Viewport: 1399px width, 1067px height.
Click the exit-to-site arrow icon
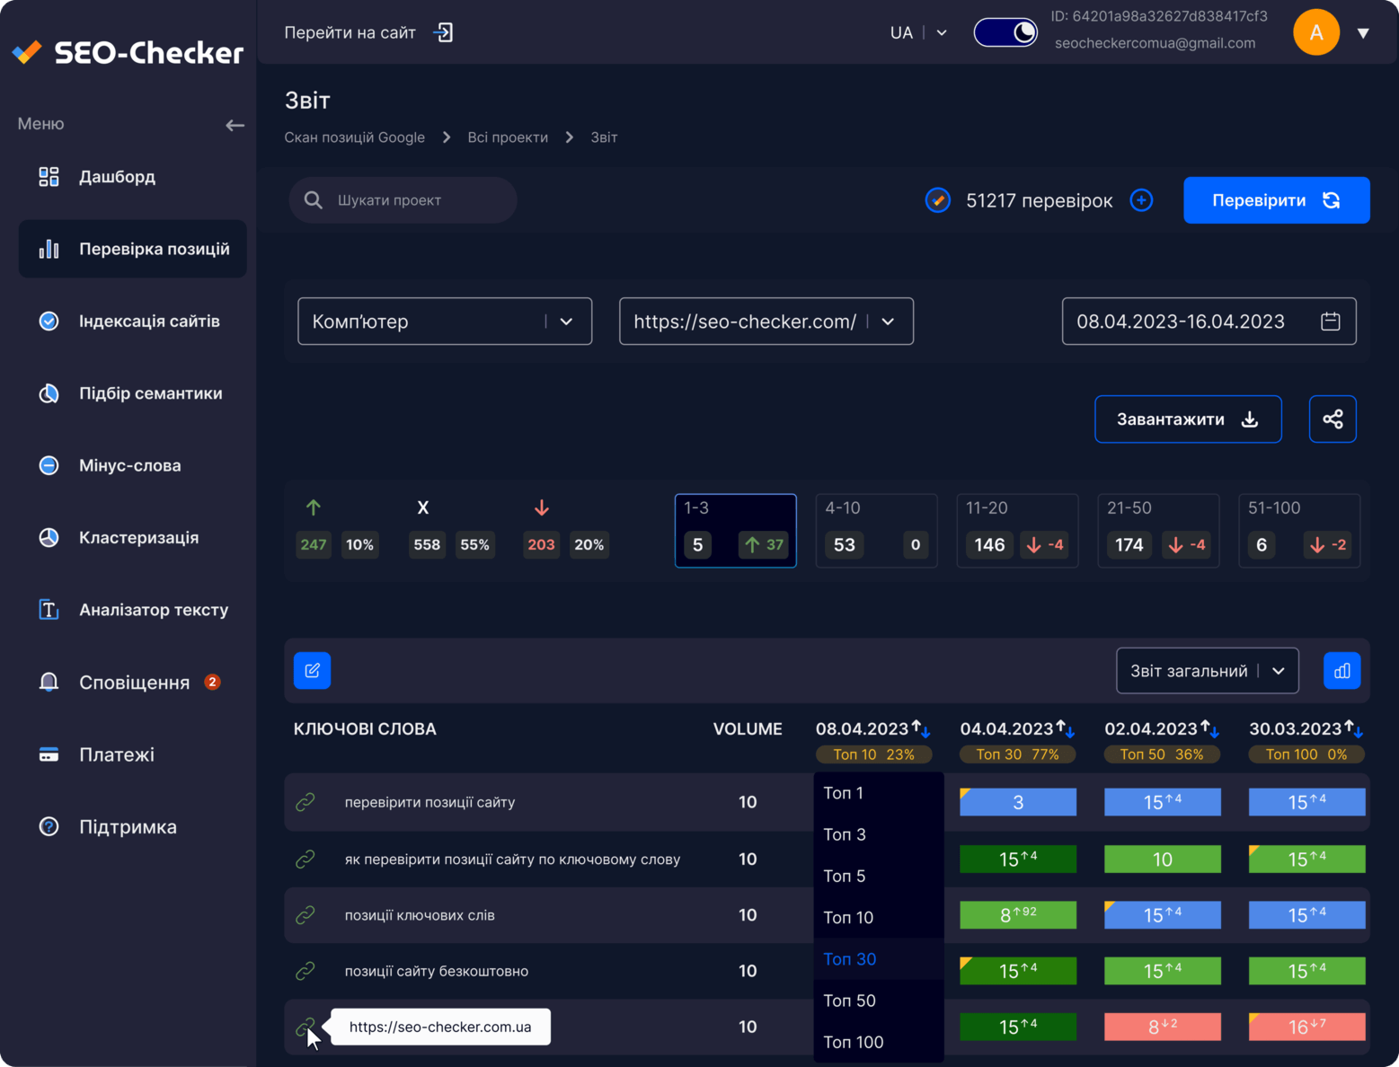443,32
